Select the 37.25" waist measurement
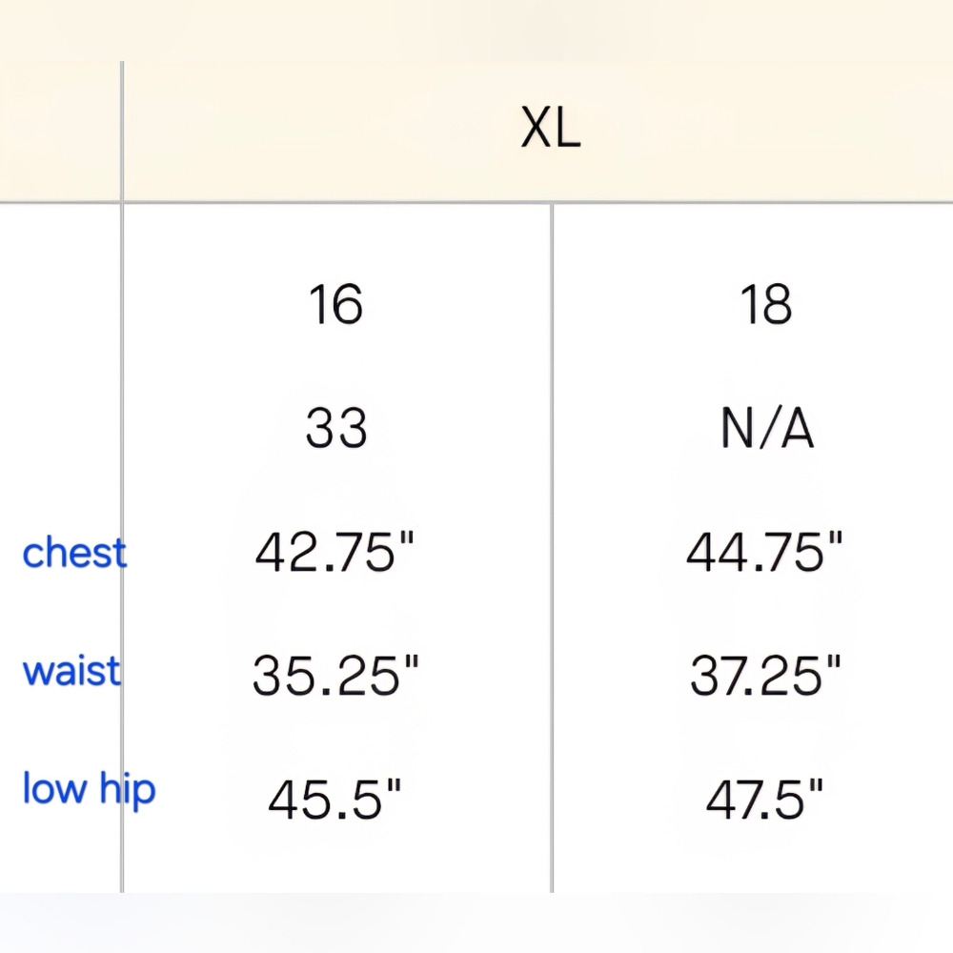Image resolution: width=953 pixels, height=953 pixels. click(x=765, y=676)
